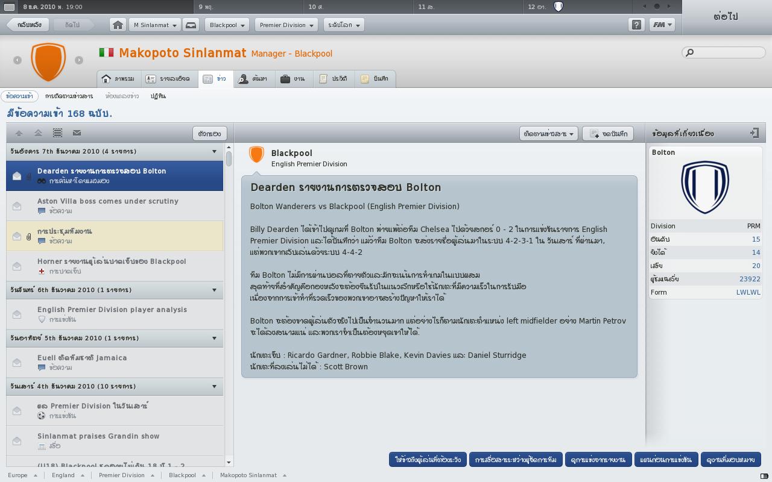Open the ประวัติ (History) tab with scroll icon
This screenshot has width=772, height=482.
(334, 79)
